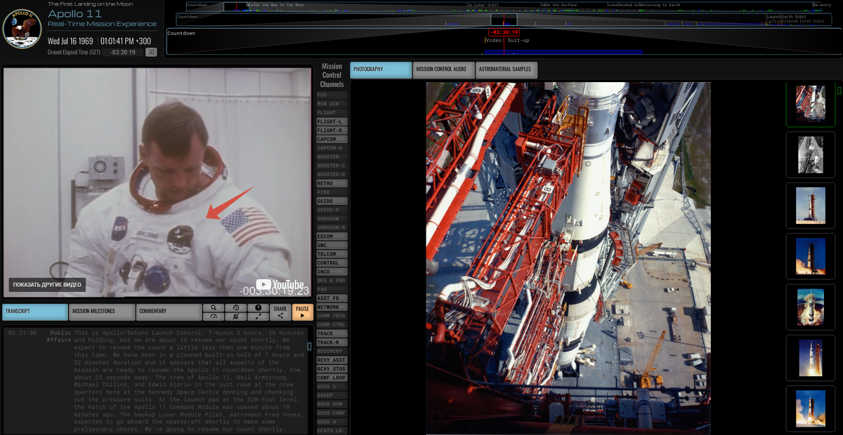Open the Mission Milestones tab
843x435 pixels.
point(102,312)
